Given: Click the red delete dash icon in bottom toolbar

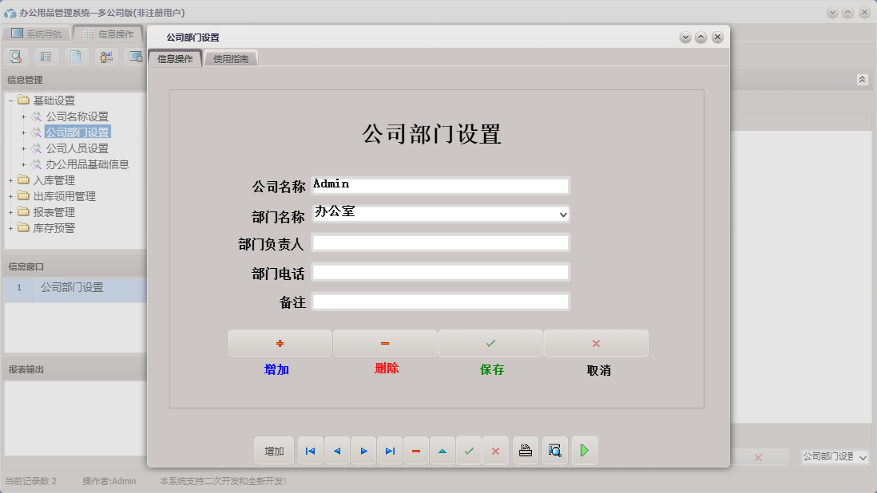Looking at the screenshot, I should (x=416, y=450).
